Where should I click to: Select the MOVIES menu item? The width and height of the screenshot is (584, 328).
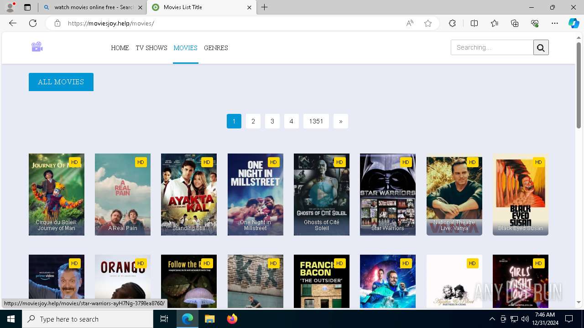coord(185,48)
